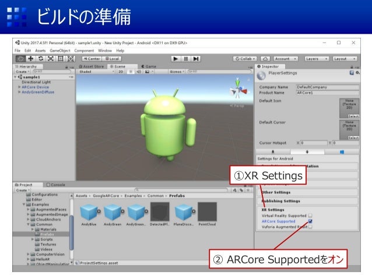Open the Component menu

click(84, 51)
